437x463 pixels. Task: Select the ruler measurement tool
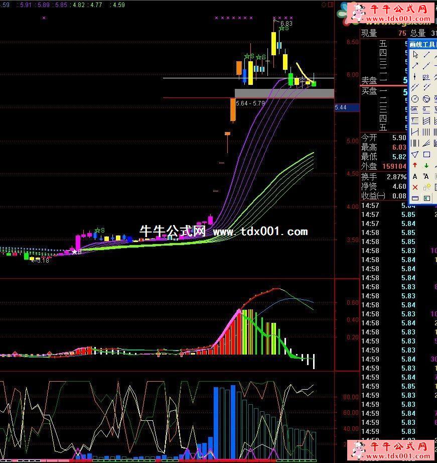pos(415,198)
